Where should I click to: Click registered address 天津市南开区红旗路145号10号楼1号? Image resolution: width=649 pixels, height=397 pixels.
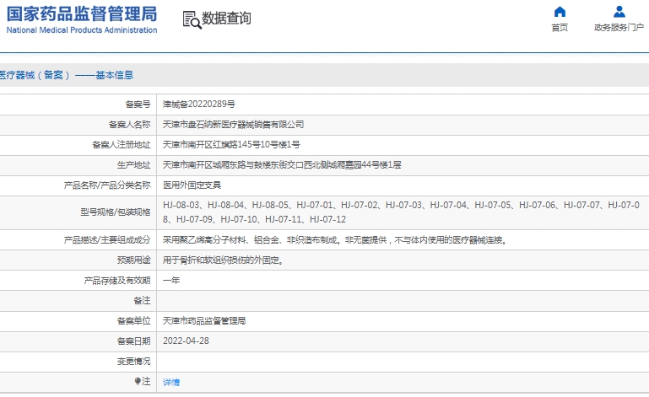pos(231,145)
